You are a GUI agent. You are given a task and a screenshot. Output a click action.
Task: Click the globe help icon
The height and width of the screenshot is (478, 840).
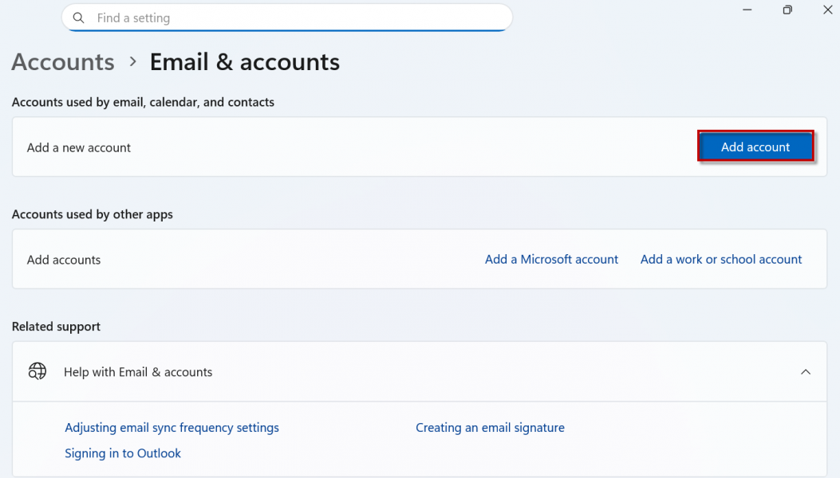tap(37, 372)
